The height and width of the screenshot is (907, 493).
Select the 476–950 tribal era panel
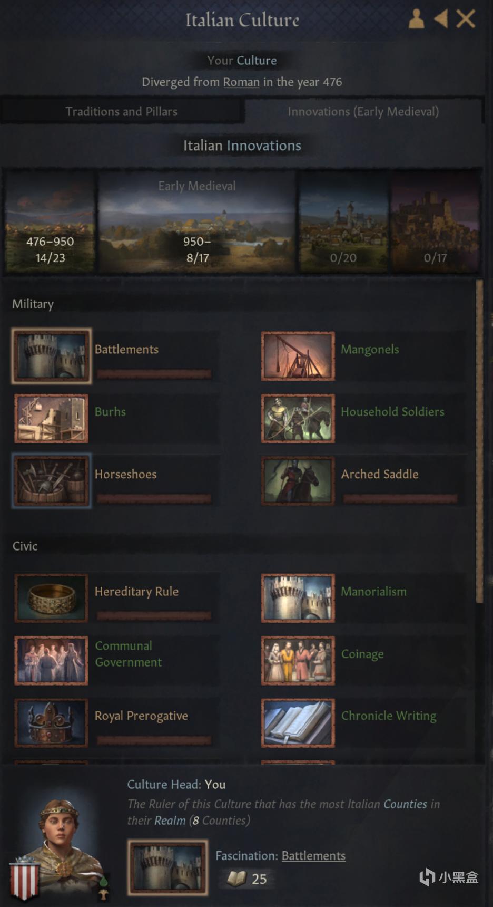(51, 221)
